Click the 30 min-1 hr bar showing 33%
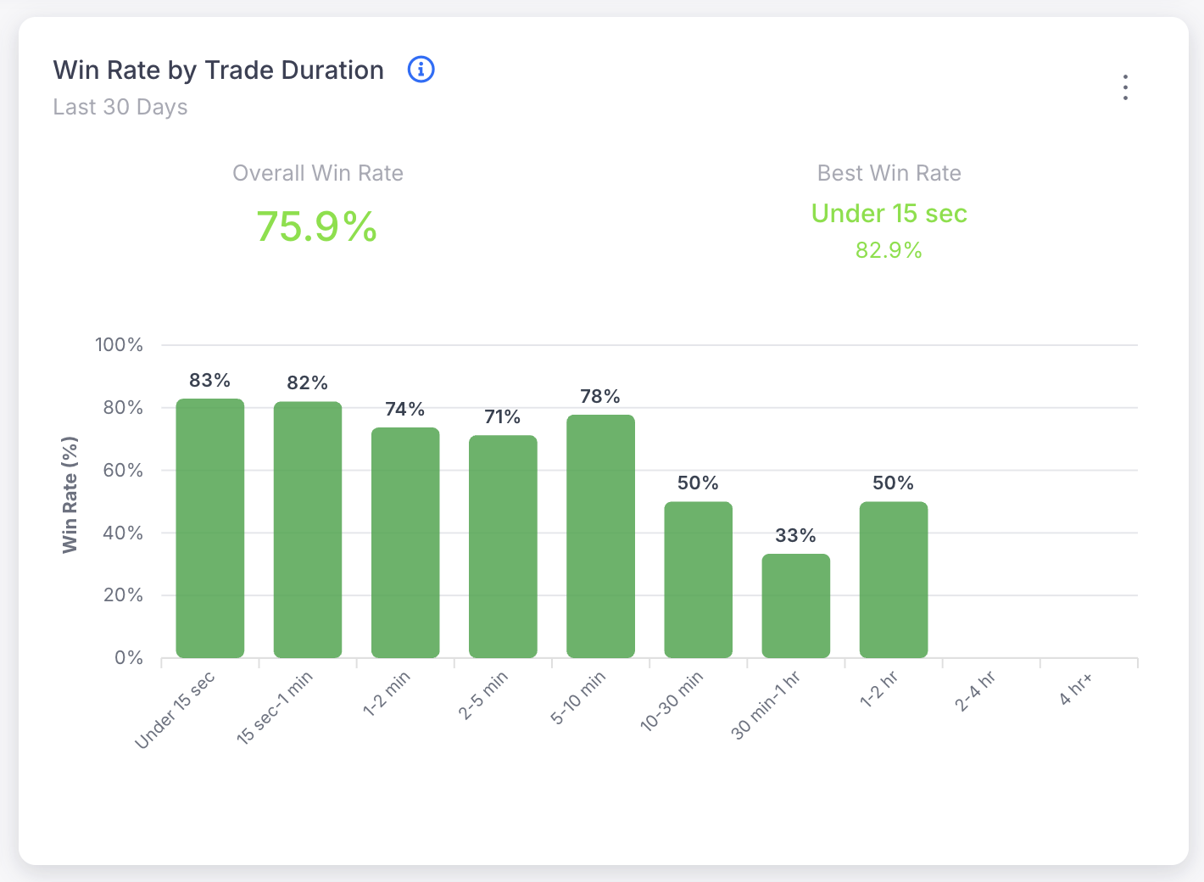1204x882 pixels. [x=795, y=604]
